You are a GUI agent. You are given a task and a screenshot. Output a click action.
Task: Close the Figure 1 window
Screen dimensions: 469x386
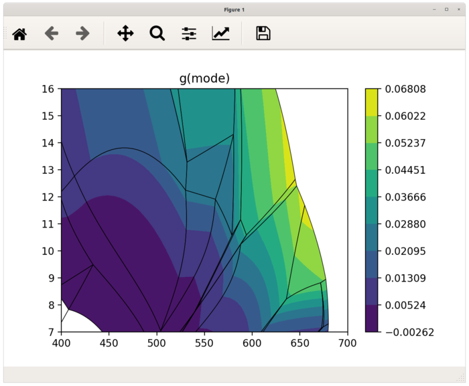point(459,9)
